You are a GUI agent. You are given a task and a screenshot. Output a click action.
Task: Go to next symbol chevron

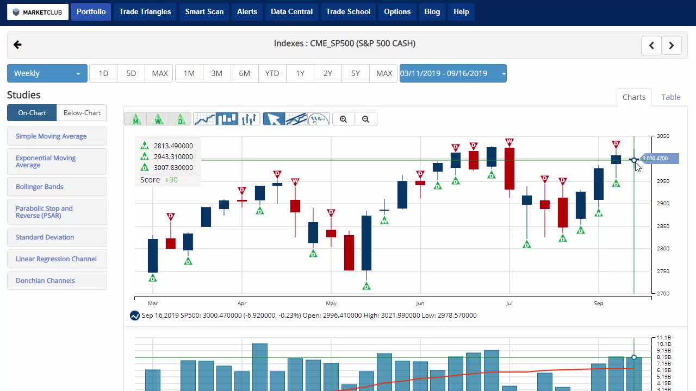[x=672, y=46]
